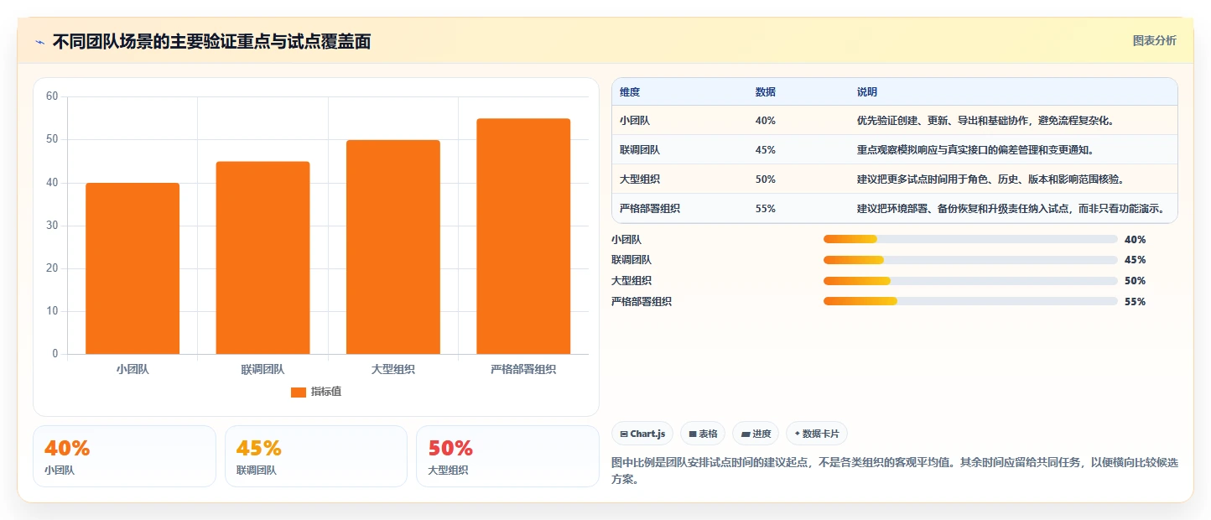Viewport: 1211px width, 520px height.
Task: Select the 小团队 bar in chart
Action: click(133, 268)
